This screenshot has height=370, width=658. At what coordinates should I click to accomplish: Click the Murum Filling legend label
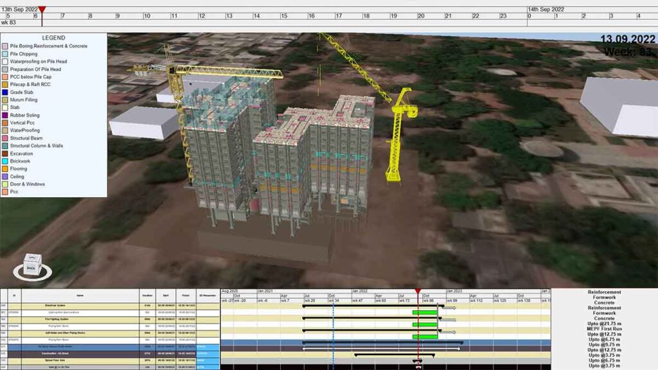(x=24, y=100)
